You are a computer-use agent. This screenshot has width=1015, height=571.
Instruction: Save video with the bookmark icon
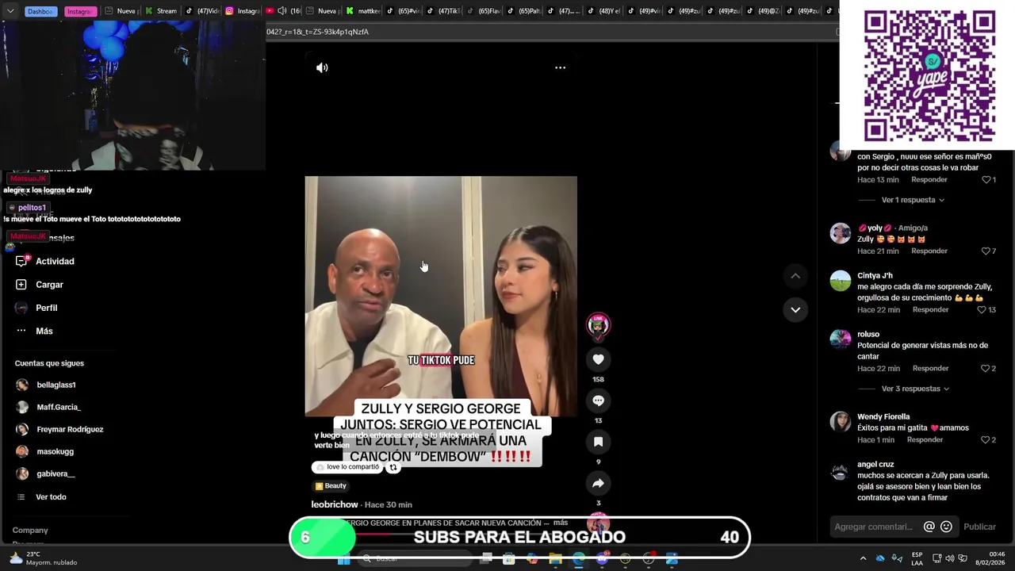coord(598,442)
